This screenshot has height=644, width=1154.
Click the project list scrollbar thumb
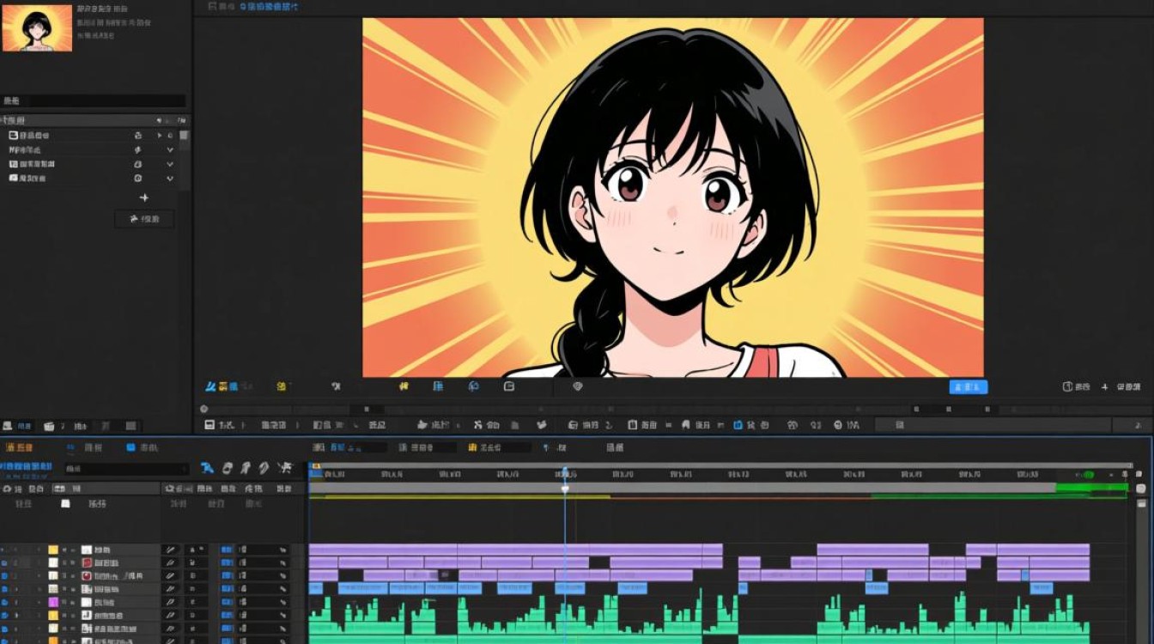[x=185, y=136]
